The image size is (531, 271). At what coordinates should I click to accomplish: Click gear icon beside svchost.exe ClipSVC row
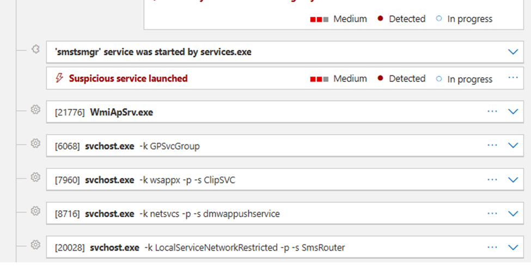[x=36, y=178]
